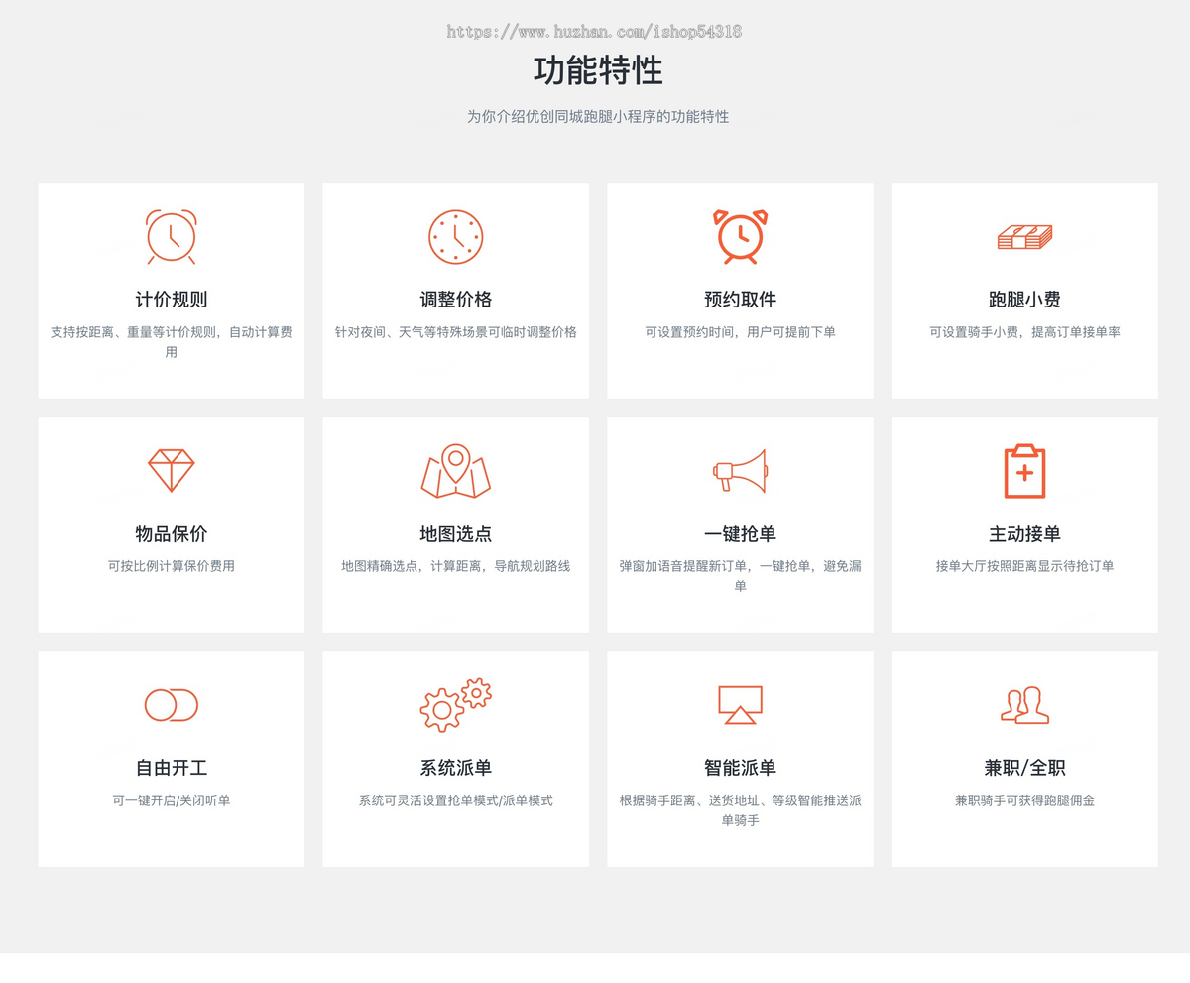Image resolution: width=1190 pixels, height=983 pixels.
Task: Click the gears icon for 系统派单
Action: point(455,705)
